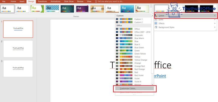Viewport: 218px width, 102px height.
Task: Apply the Yellow color scheme
Action: pos(133,57)
